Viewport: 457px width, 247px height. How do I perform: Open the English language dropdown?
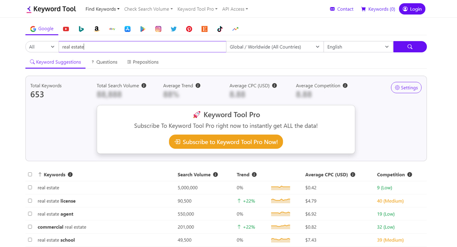358,47
